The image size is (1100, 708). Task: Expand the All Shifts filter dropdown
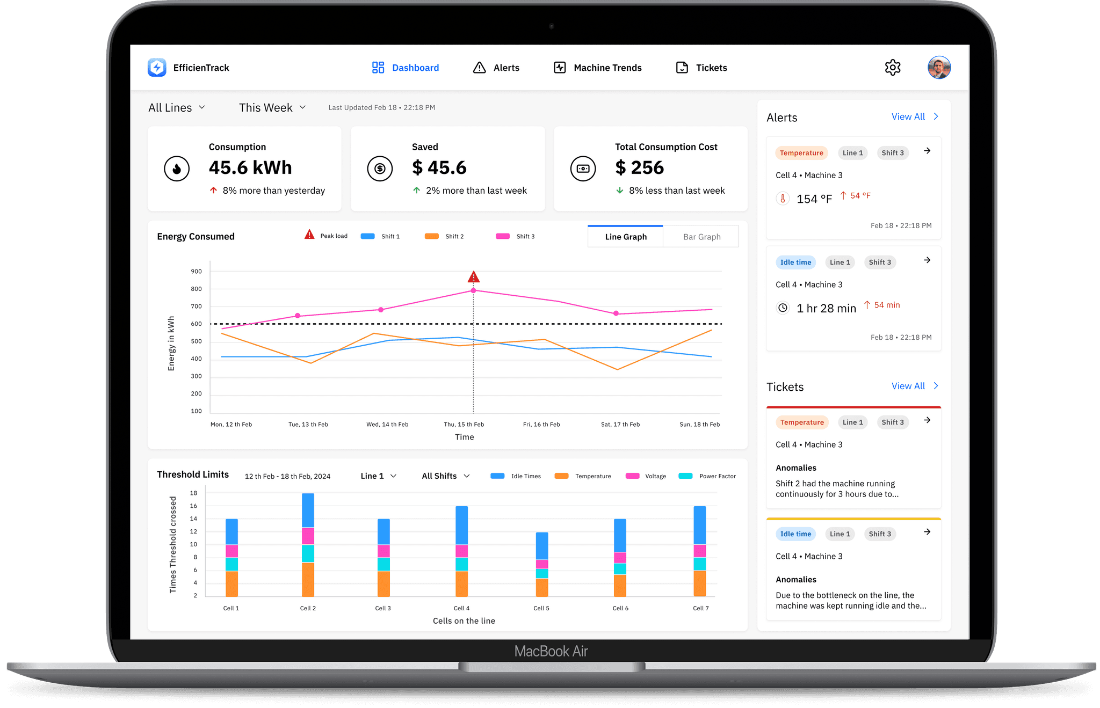tap(446, 476)
